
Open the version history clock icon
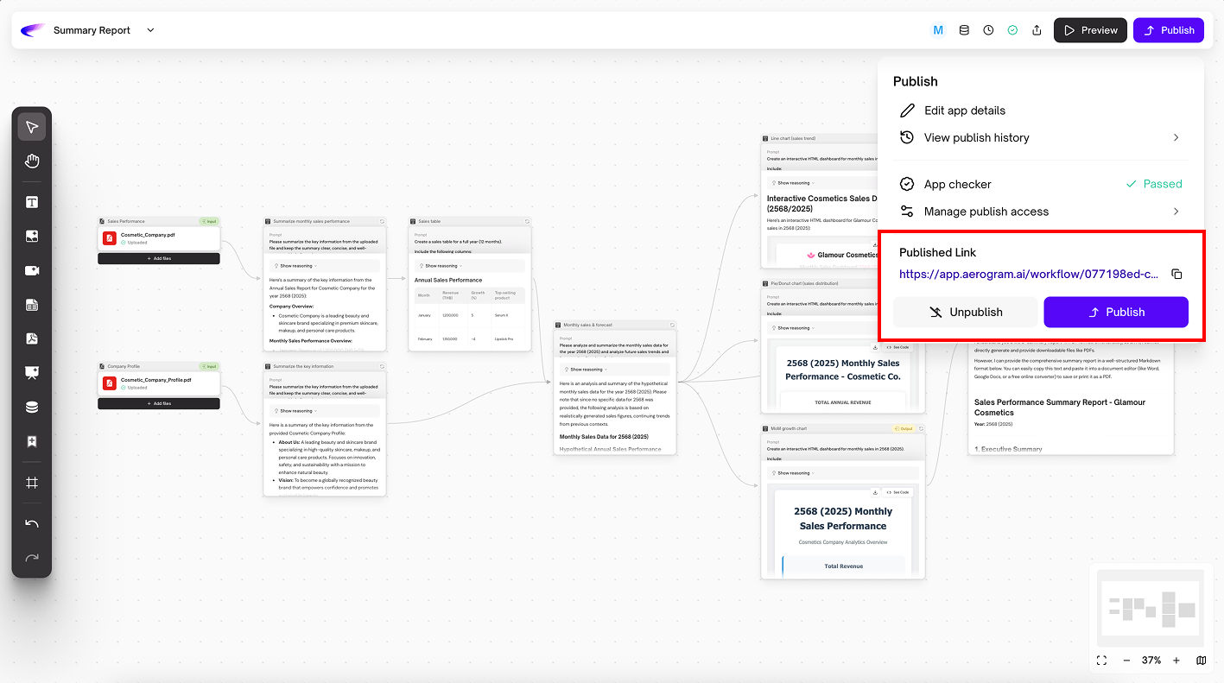(988, 30)
